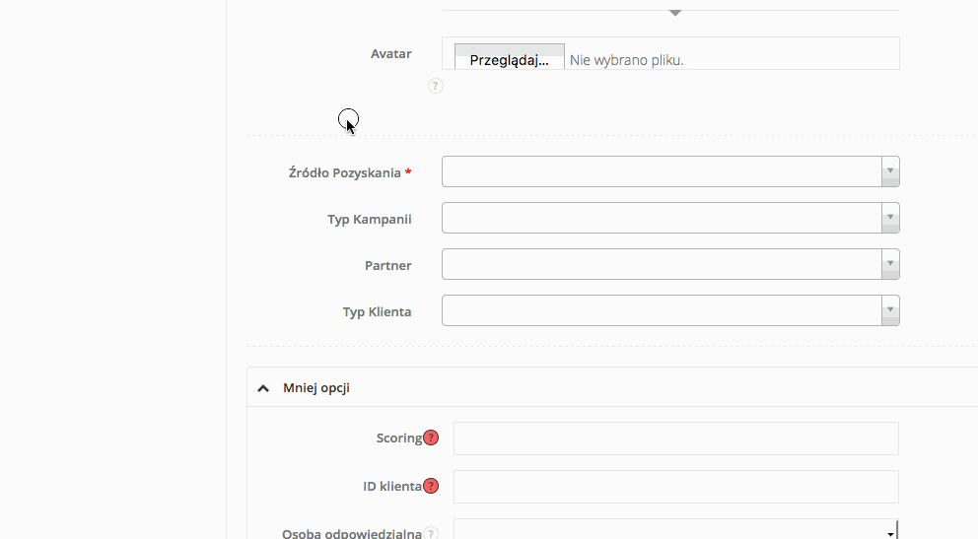The height and width of the screenshot is (539, 978).
Task: Click the red help icon next to Scoring
Action: [431, 438]
